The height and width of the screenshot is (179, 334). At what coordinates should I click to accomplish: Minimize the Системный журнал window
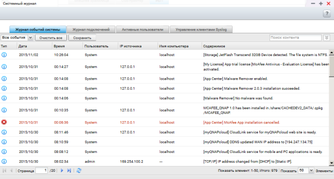point(313,3)
